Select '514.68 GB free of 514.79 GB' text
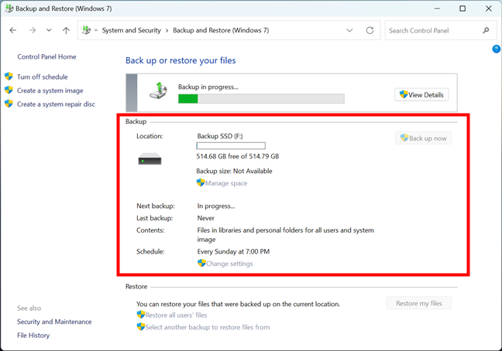This screenshot has height=351, width=502. click(x=238, y=156)
